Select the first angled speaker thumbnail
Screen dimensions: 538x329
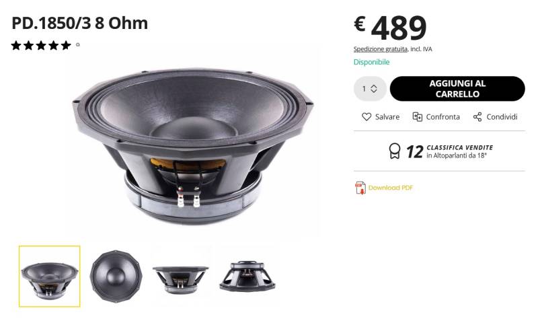(49, 276)
